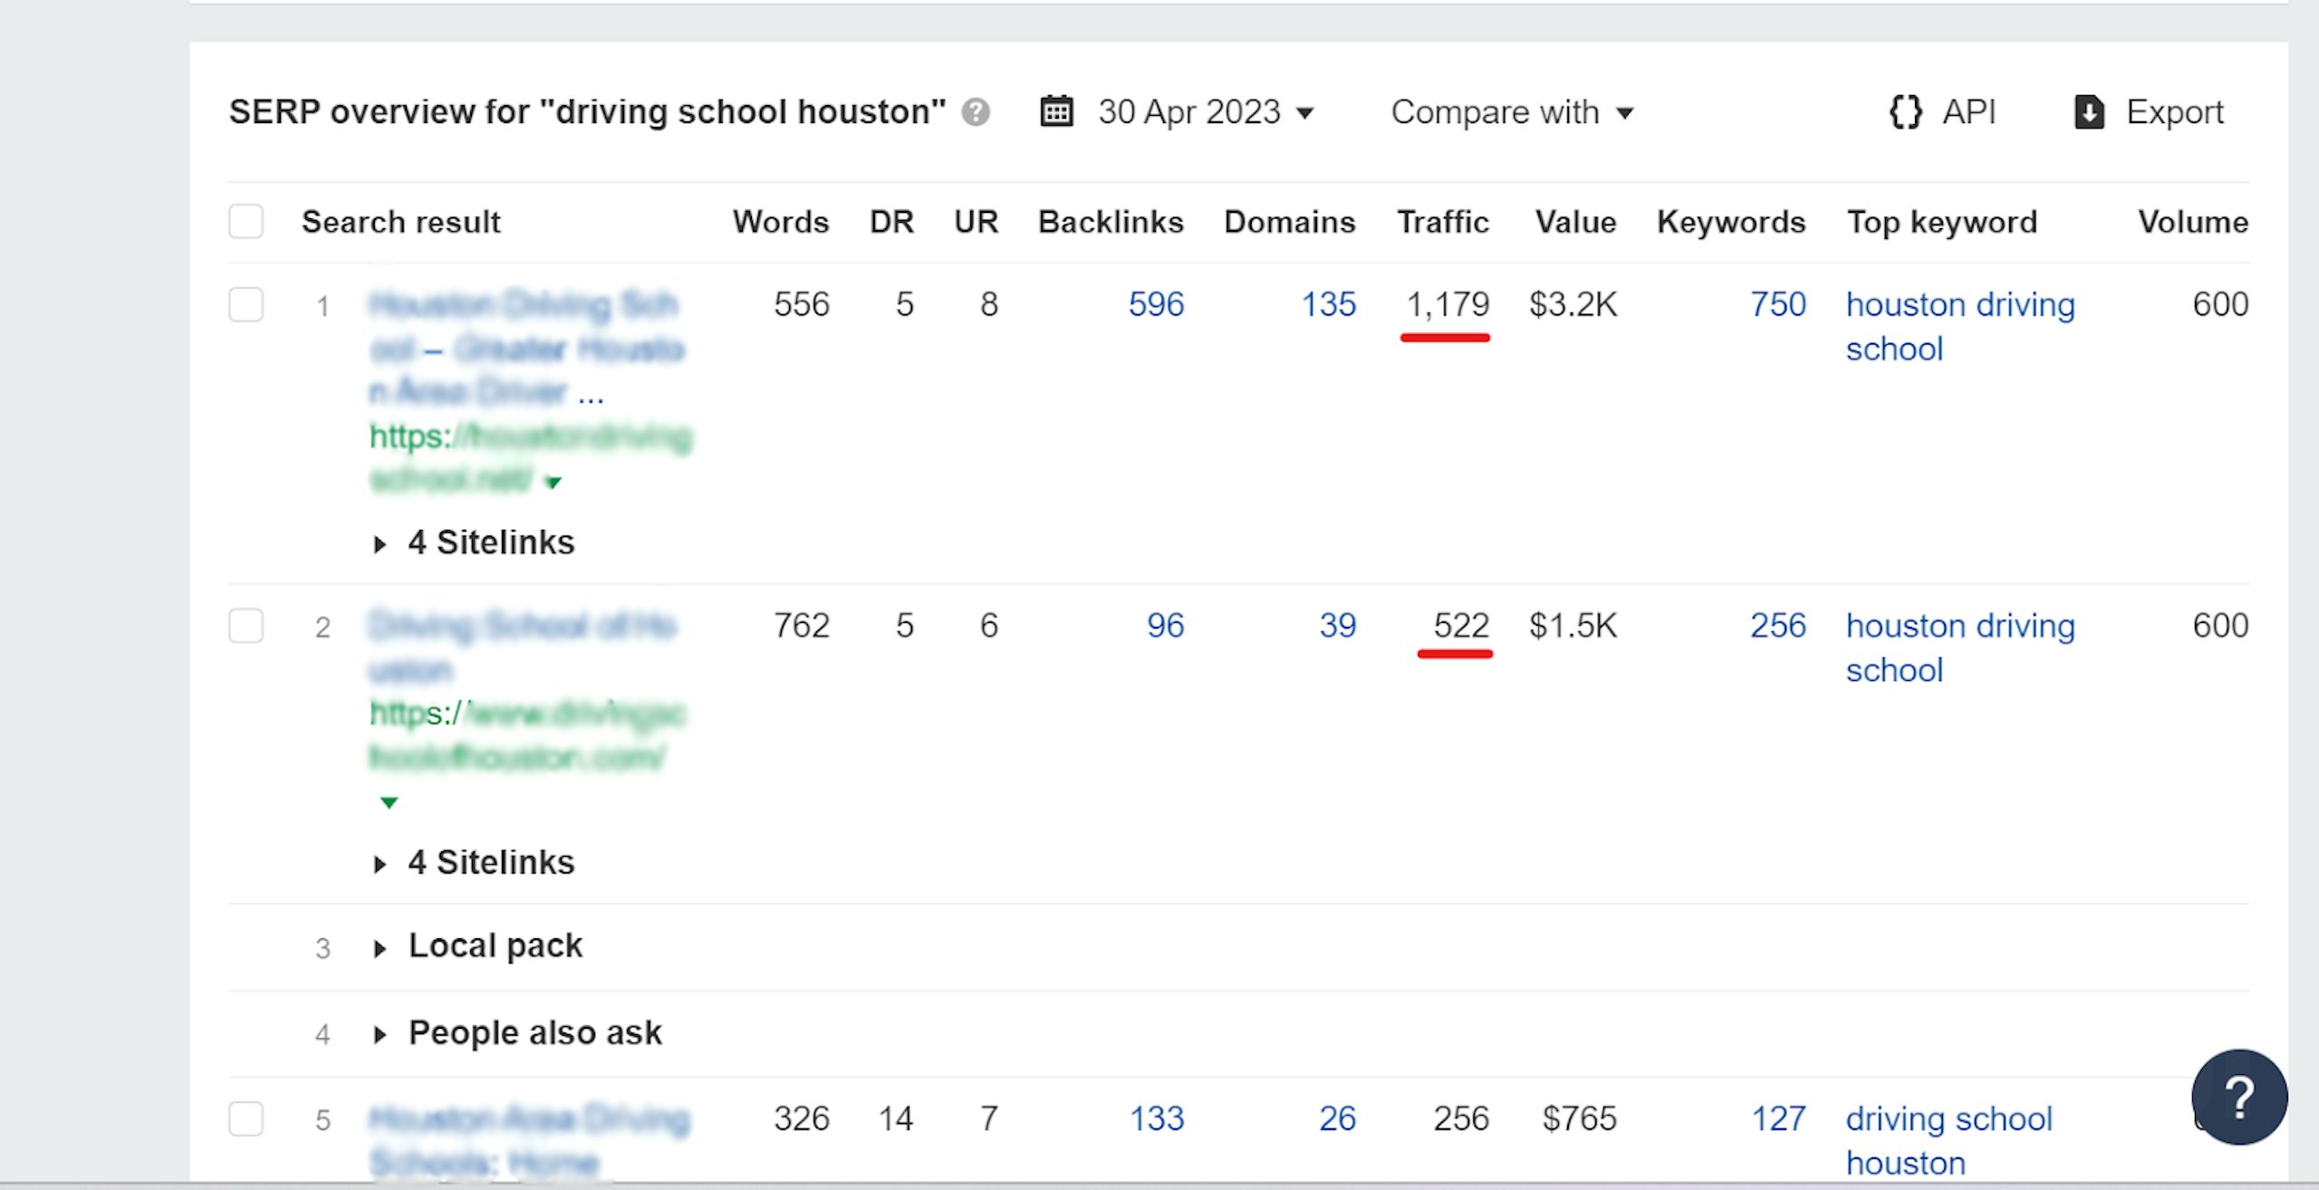Click the calendar icon beside the date
The height and width of the screenshot is (1190, 2319).
[1056, 112]
